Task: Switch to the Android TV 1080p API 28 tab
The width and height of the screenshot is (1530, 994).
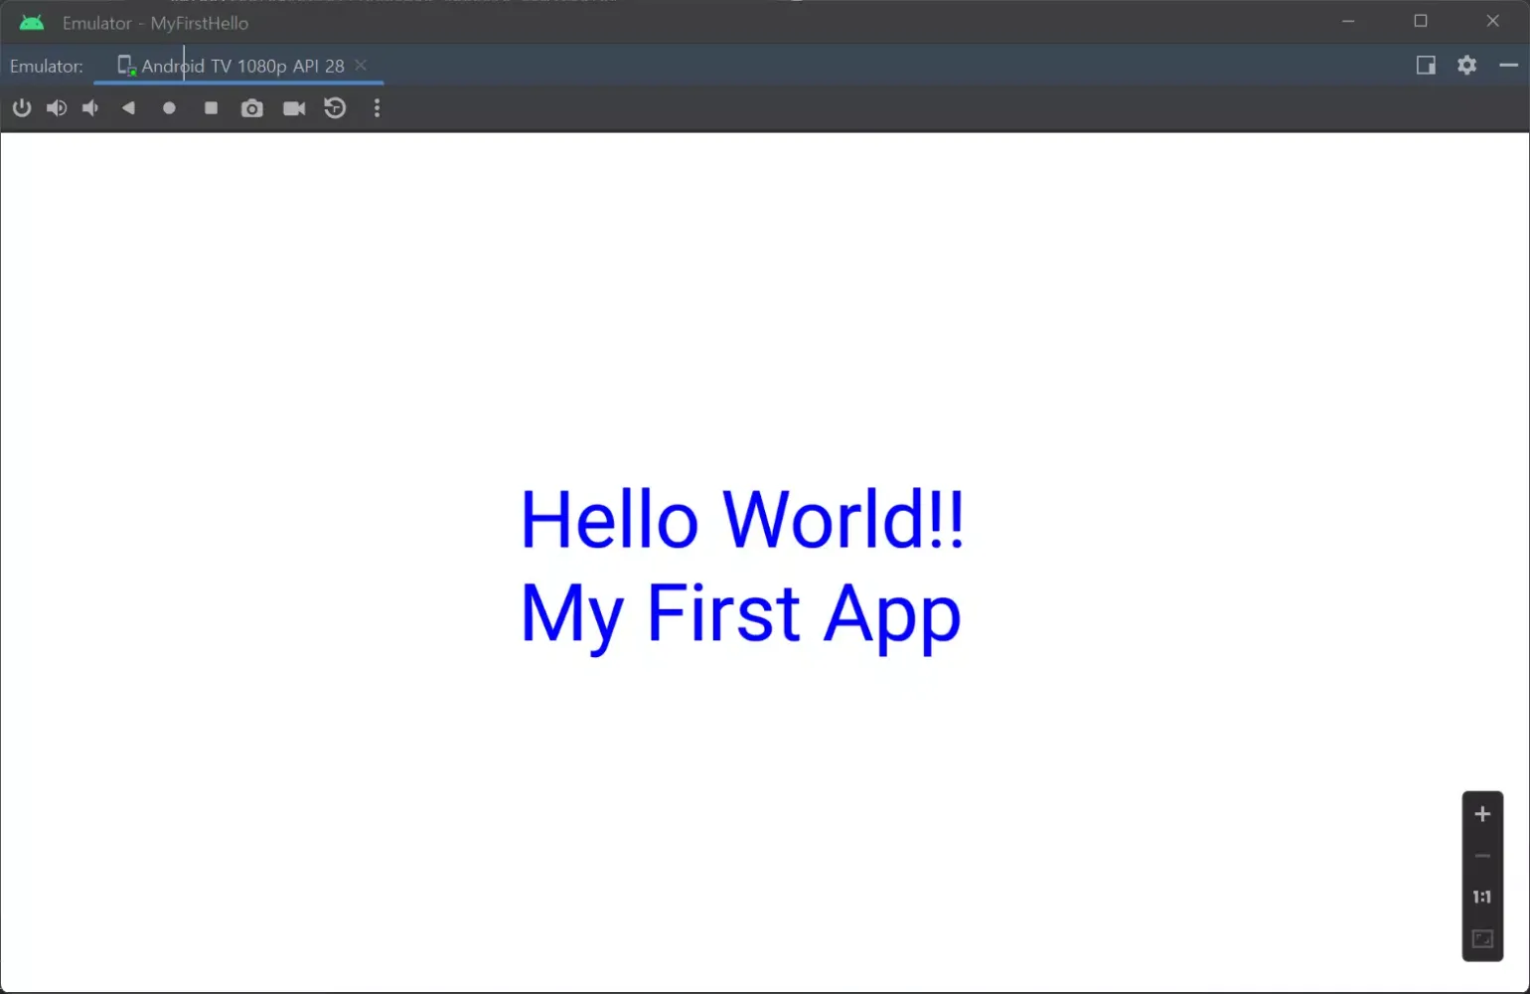Action: (x=238, y=66)
